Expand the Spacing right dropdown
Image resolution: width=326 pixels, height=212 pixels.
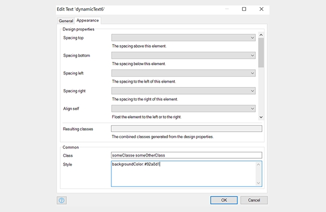pos(184,91)
